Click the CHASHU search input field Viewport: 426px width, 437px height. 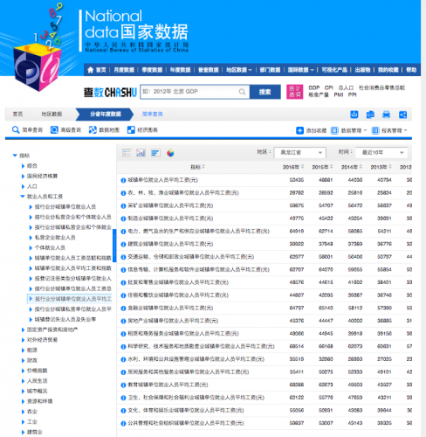[x=195, y=92]
